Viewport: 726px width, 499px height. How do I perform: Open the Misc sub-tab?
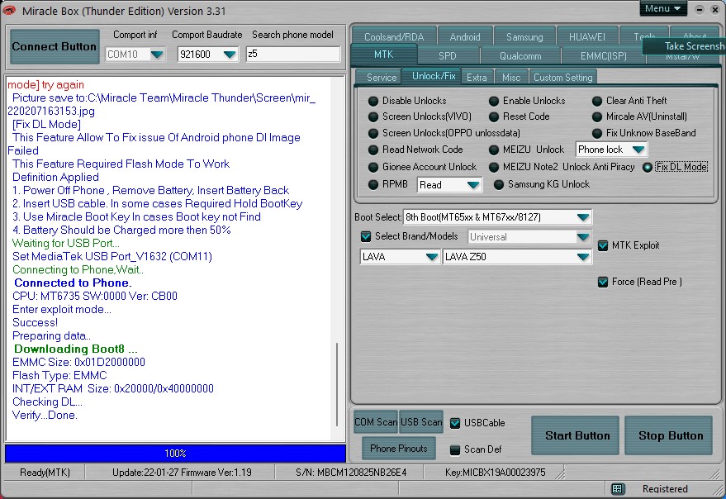[511, 78]
